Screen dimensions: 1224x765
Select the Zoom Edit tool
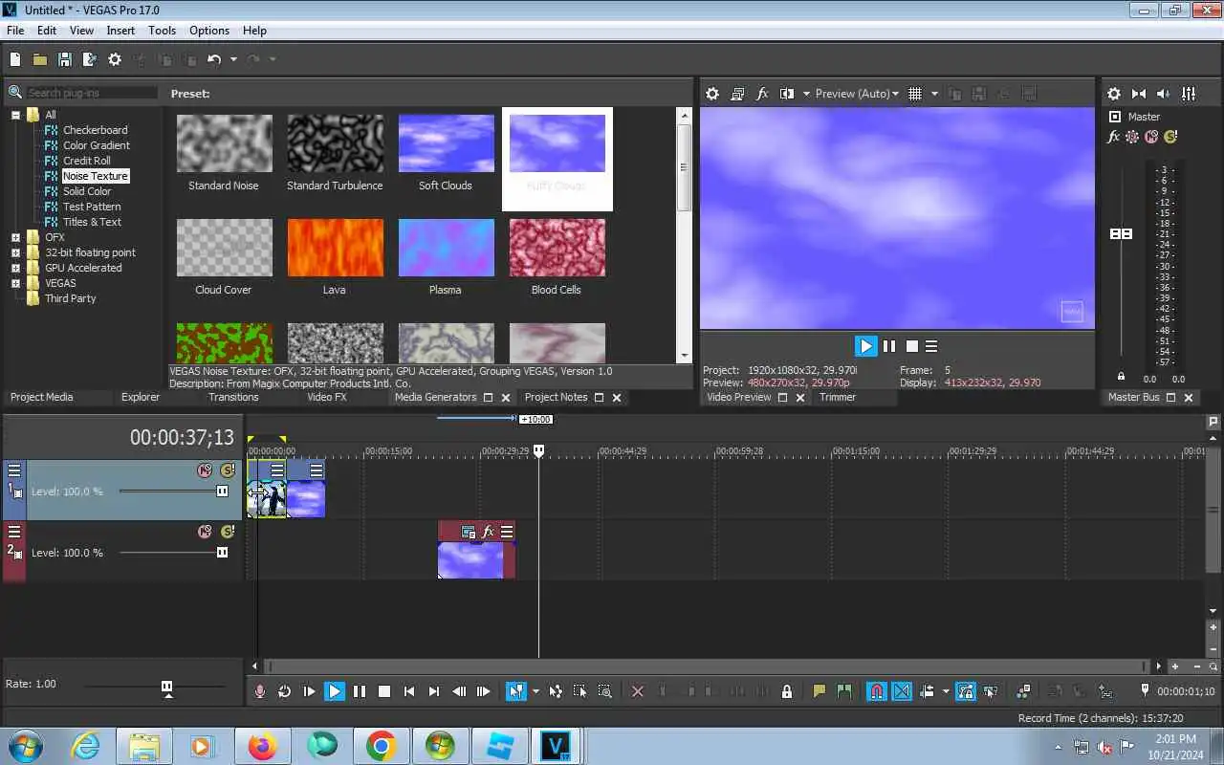[605, 691]
